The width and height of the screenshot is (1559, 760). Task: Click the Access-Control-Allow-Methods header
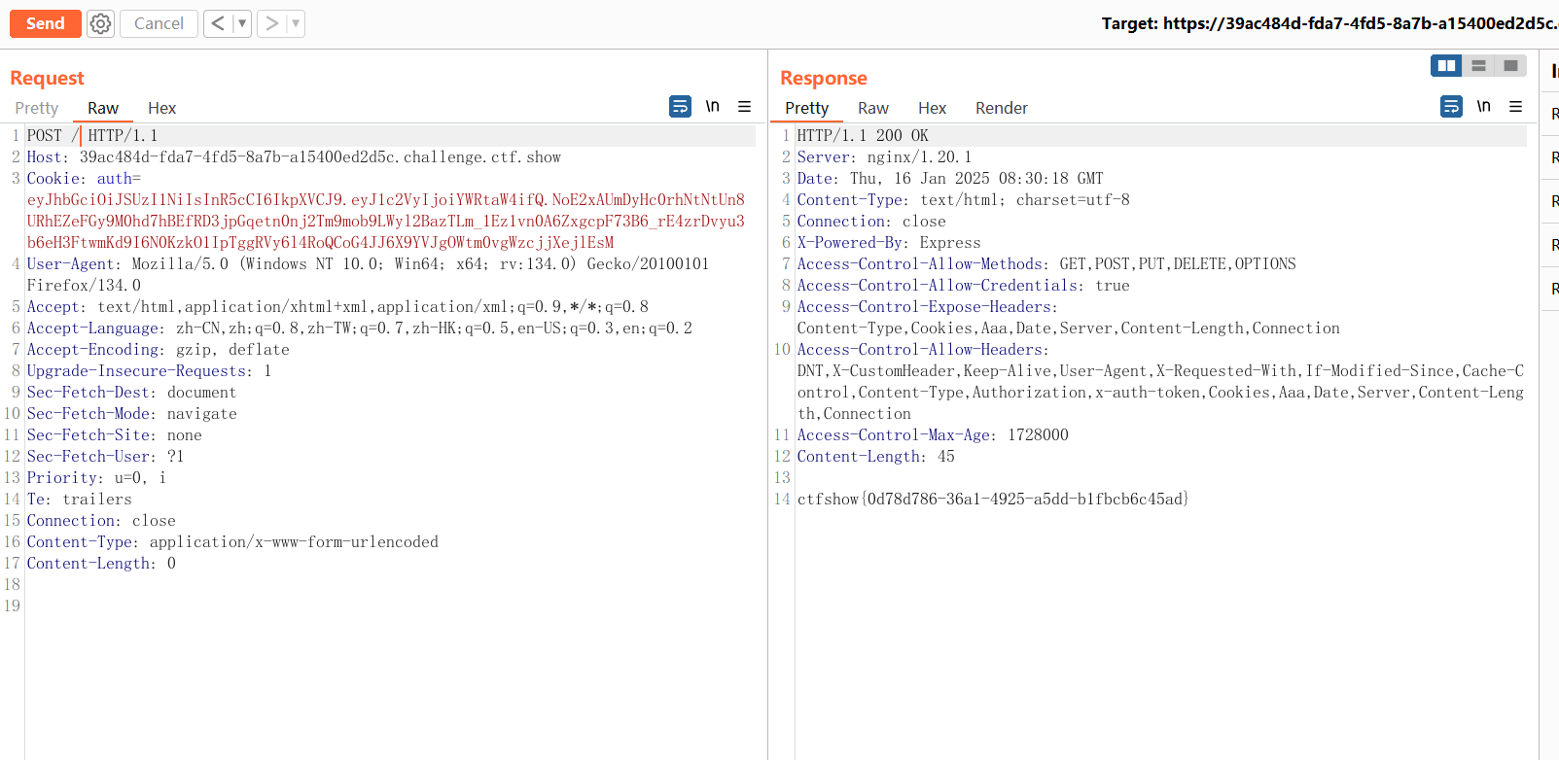[x=1046, y=263]
